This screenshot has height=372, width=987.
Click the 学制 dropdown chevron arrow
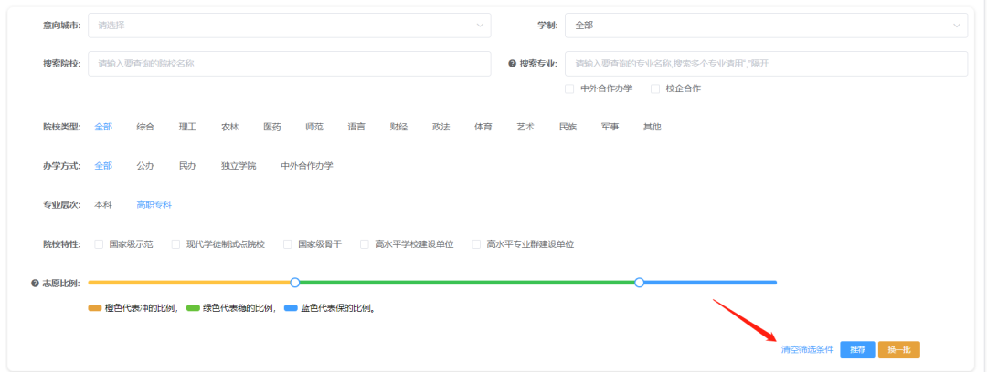(957, 26)
